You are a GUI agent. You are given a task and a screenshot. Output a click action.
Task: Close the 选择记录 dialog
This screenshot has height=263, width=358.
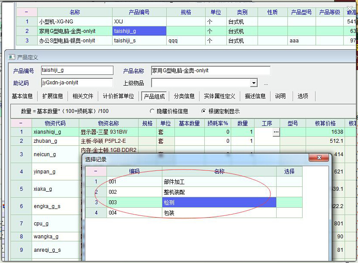pos(319,158)
